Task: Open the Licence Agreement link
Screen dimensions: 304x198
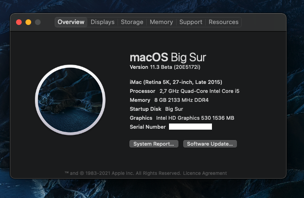Action: (205, 173)
